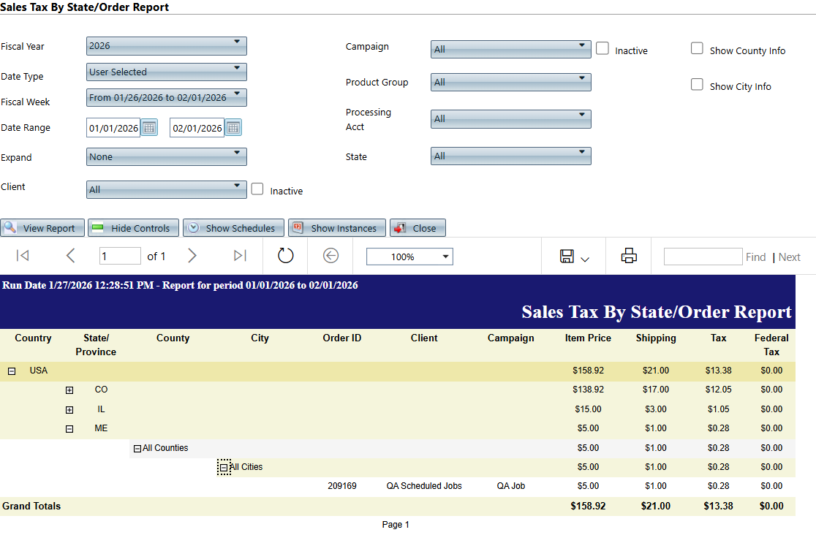The width and height of the screenshot is (816, 535).
Task: Open the end date calendar picker
Action: pyautogui.click(x=233, y=128)
